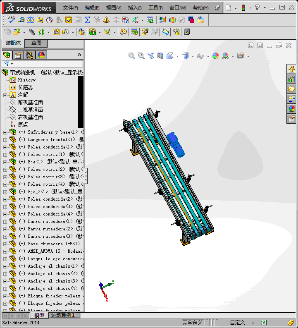Click the 自定义 status bar units button
298x328 pixels.
pyautogui.click(x=237, y=323)
